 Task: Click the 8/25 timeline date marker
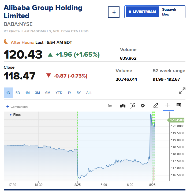77,185
